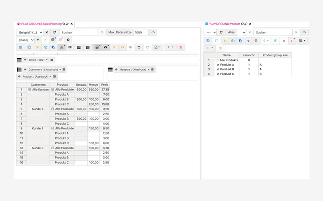Collapse the Alle Kunden tree node
The width and height of the screenshot is (323, 201).
click(x=30, y=90)
